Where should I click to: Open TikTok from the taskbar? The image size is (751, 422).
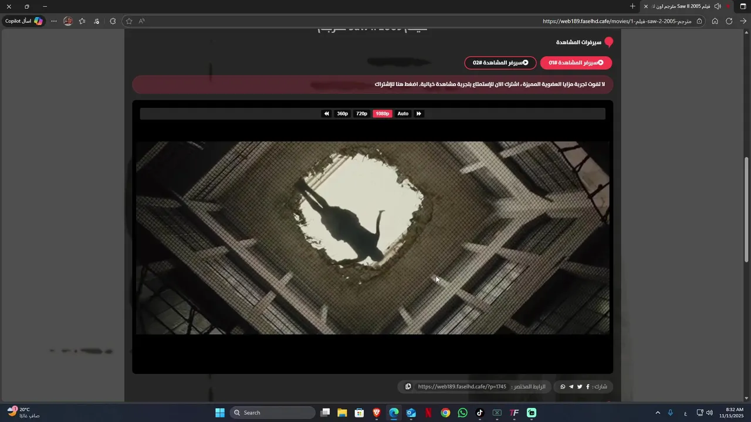click(480, 413)
